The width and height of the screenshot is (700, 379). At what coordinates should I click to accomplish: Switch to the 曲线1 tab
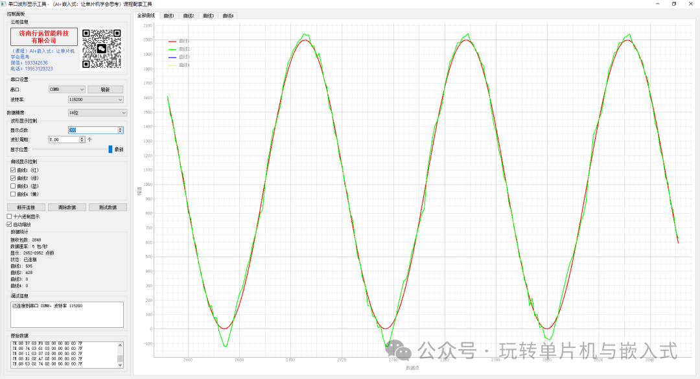point(169,16)
